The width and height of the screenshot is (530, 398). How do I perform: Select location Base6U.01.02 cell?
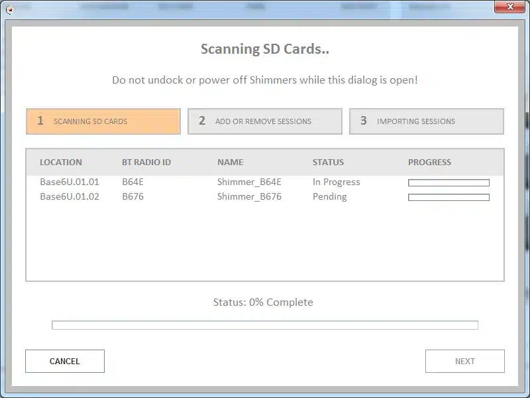pyautogui.click(x=70, y=196)
